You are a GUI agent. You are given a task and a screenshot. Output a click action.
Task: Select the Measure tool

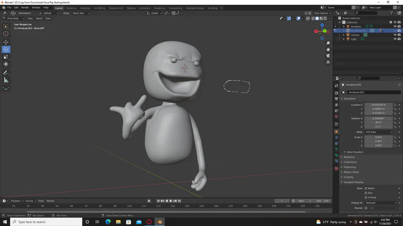pyautogui.click(x=6, y=80)
